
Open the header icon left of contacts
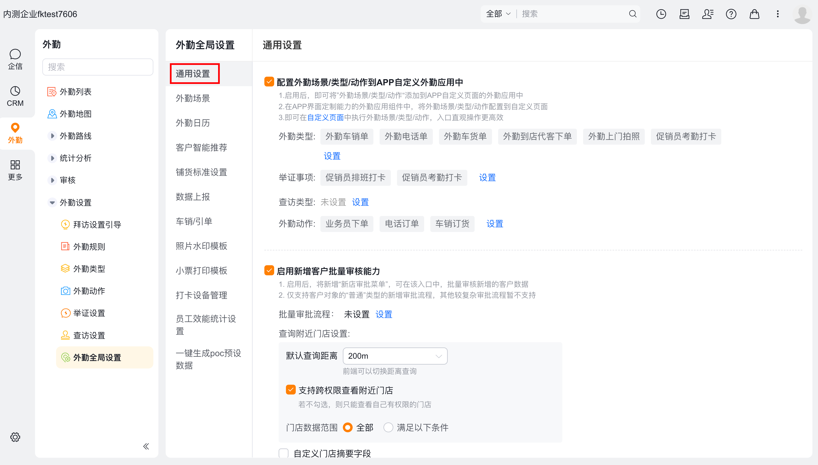(684, 14)
